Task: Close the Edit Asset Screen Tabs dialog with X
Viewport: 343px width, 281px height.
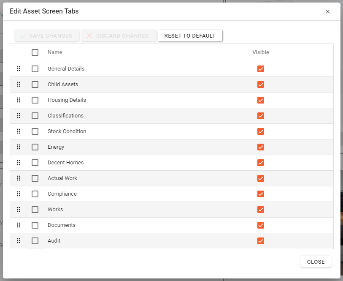Action: pyautogui.click(x=328, y=11)
